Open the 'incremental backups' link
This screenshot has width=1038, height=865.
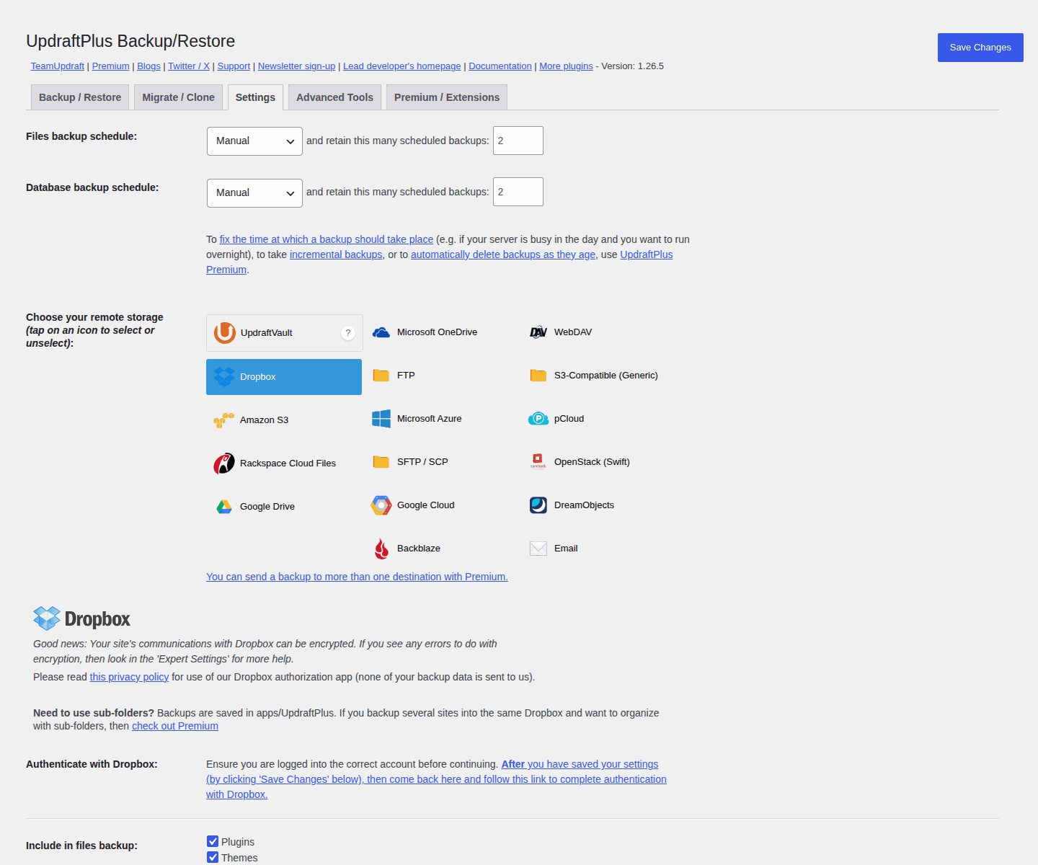tap(336, 254)
